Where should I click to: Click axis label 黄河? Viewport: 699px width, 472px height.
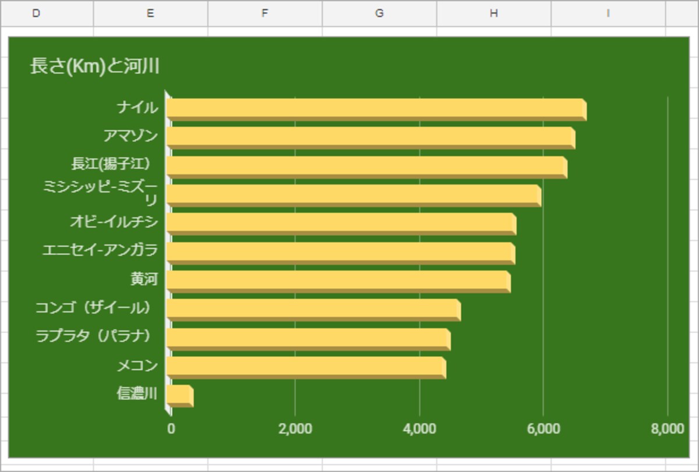[x=144, y=279]
